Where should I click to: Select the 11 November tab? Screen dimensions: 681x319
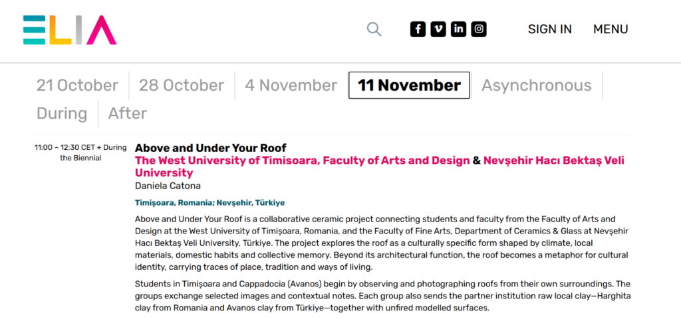tap(409, 86)
